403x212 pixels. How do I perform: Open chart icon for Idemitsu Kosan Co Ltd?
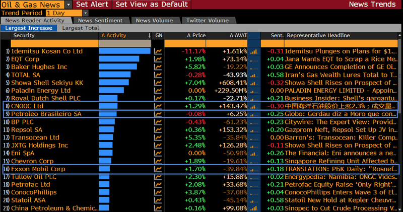pos(158,51)
